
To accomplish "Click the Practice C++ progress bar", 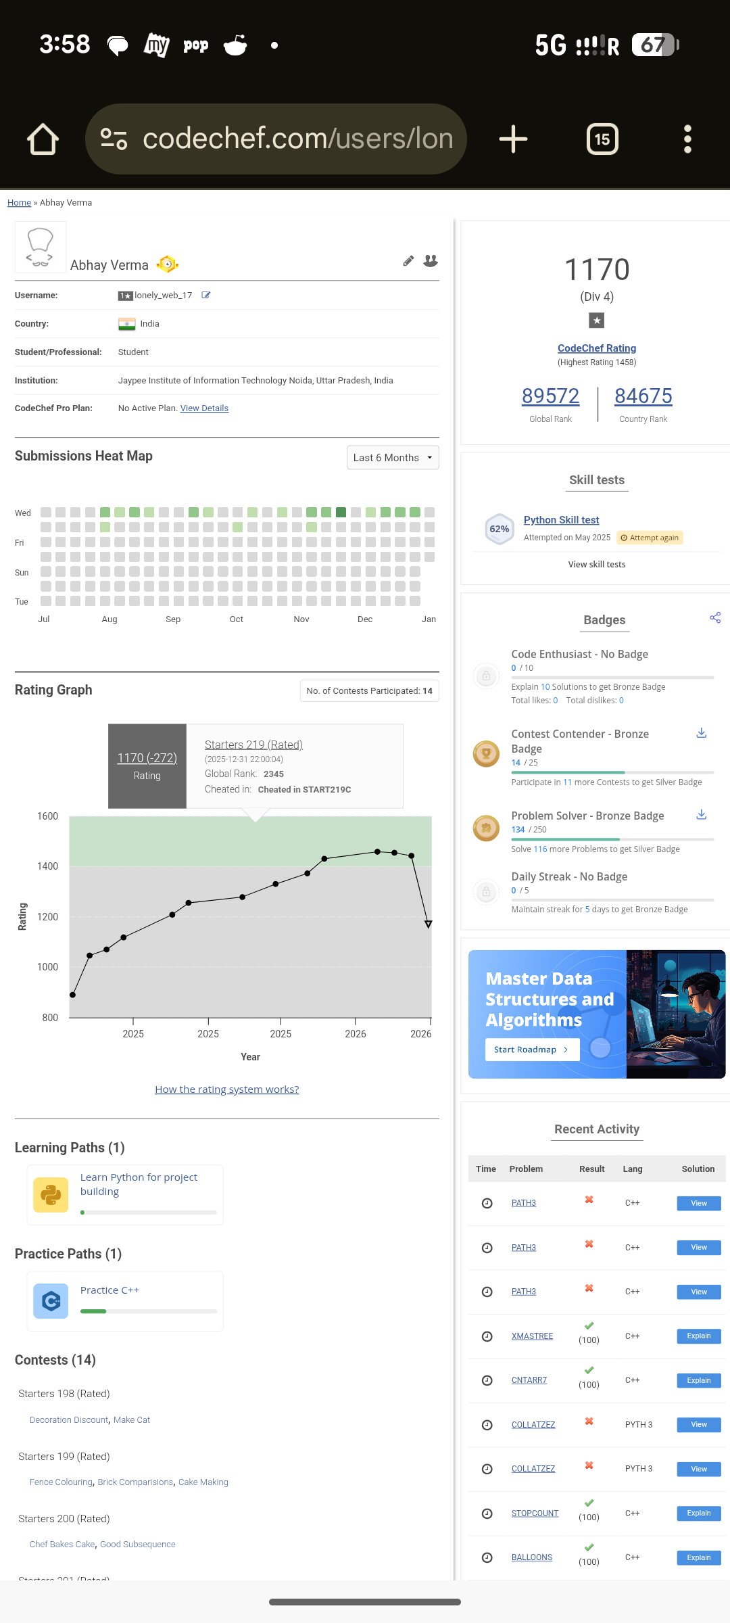I will (149, 1311).
